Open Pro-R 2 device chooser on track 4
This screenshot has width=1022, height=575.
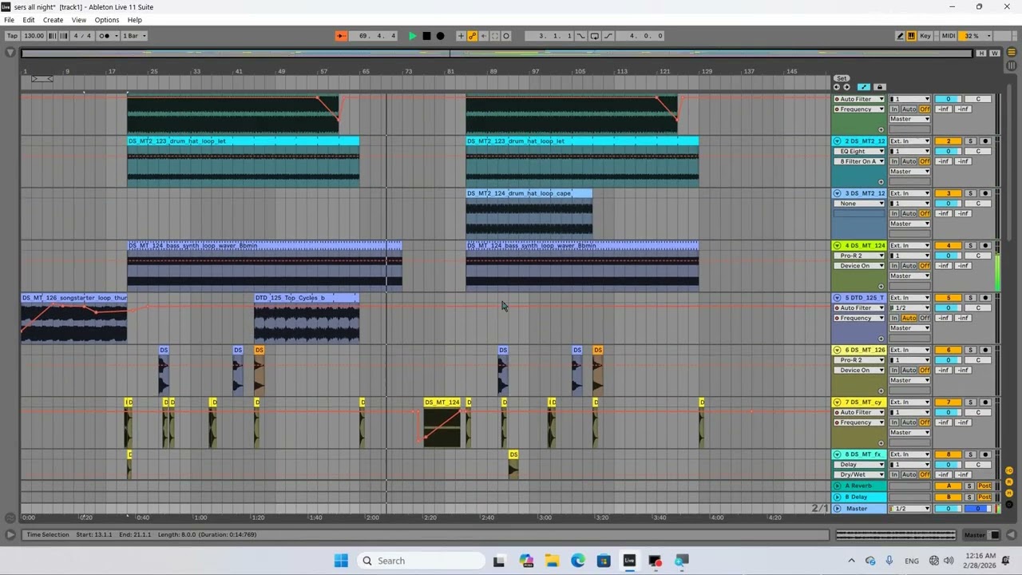pos(859,256)
